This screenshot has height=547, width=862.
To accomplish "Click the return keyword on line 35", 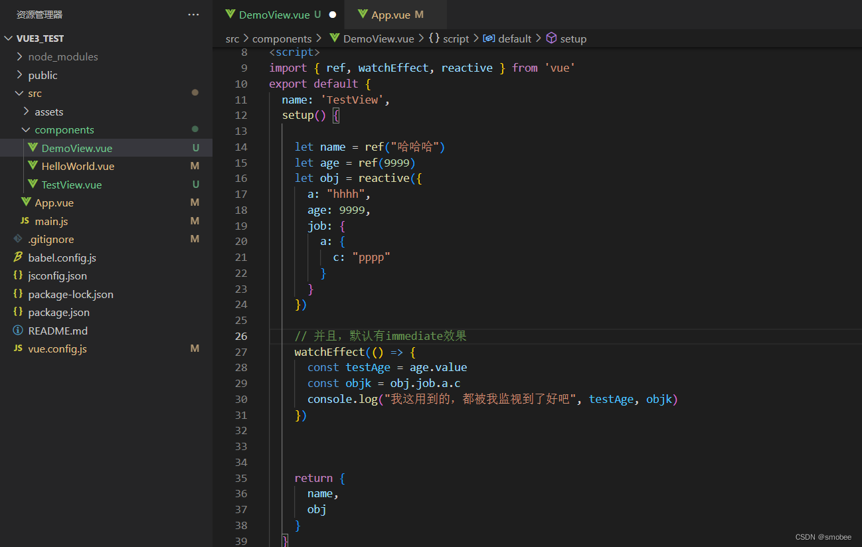I will point(313,478).
